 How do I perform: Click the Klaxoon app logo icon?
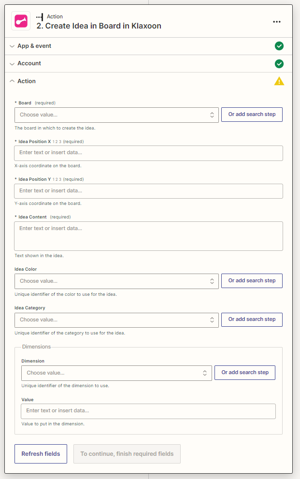(21, 21)
